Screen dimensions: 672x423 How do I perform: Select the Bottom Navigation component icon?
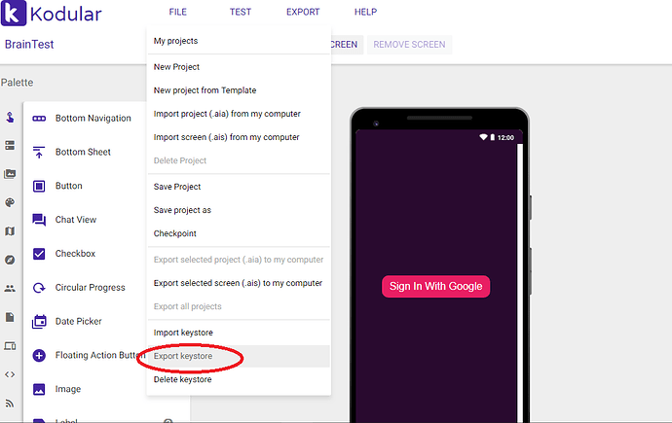(39, 119)
